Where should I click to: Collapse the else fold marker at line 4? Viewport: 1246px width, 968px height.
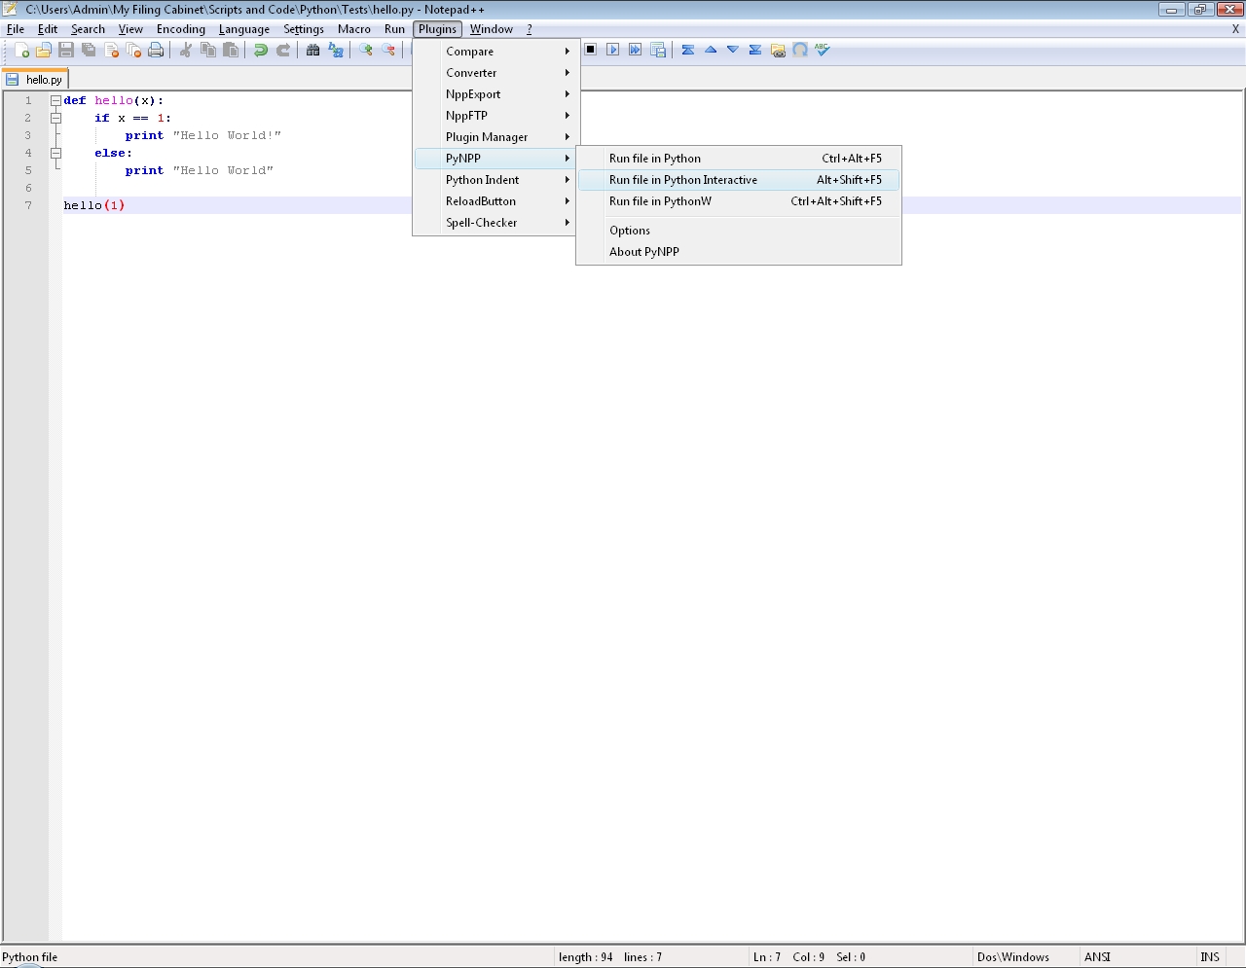pos(55,153)
